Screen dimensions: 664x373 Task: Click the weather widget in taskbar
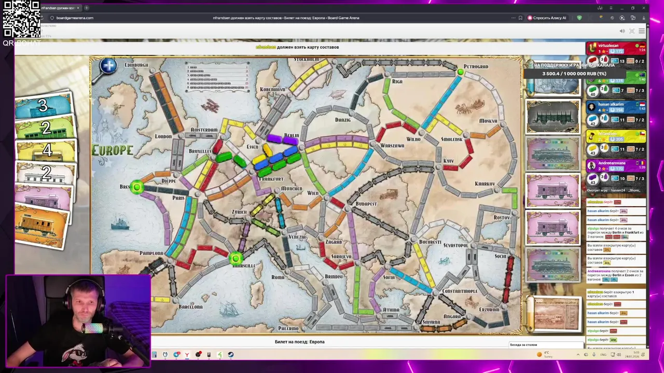click(545, 354)
